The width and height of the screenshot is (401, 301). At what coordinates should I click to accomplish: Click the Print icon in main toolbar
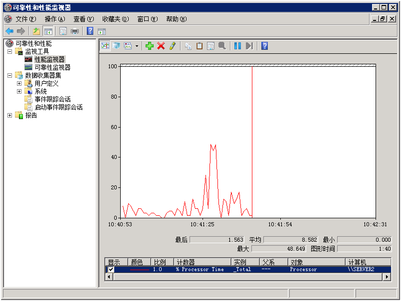pyautogui.click(x=75, y=31)
